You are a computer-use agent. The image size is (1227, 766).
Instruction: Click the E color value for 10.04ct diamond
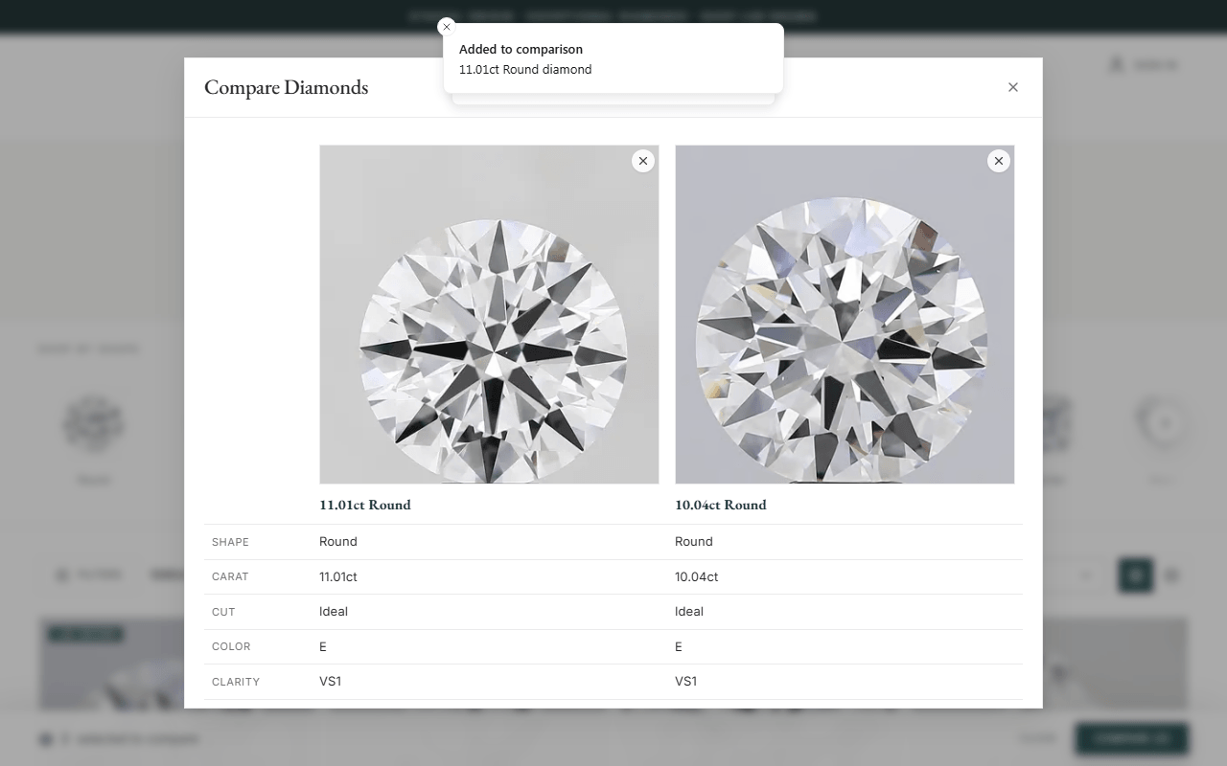coord(679,646)
